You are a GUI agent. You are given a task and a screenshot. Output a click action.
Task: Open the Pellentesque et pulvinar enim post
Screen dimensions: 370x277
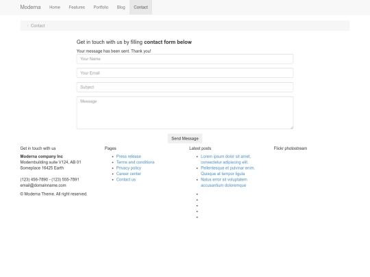click(227, 171)
